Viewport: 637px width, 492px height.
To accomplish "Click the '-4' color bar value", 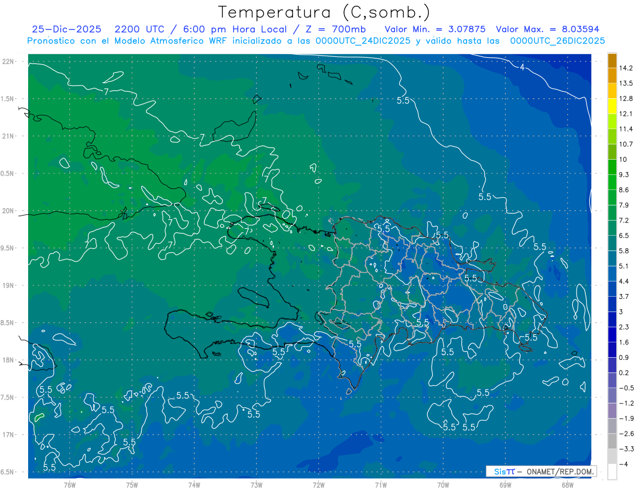I will [x=624, y=464].
